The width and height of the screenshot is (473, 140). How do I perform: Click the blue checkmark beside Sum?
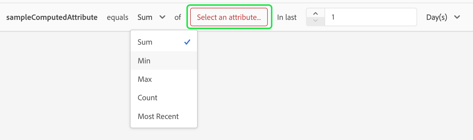187,42
